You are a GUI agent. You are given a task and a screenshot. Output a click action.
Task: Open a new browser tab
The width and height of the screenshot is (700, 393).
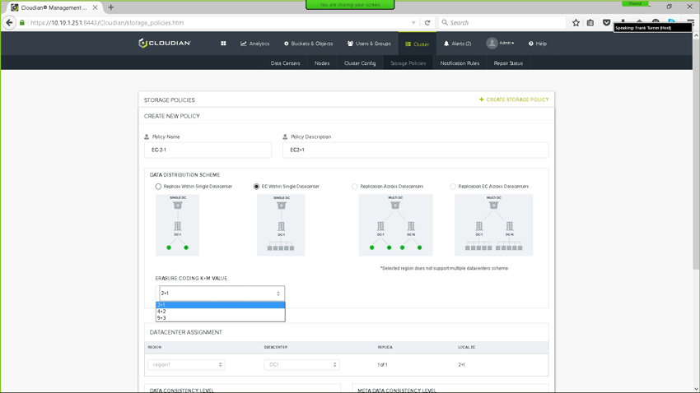click(110, 7)
